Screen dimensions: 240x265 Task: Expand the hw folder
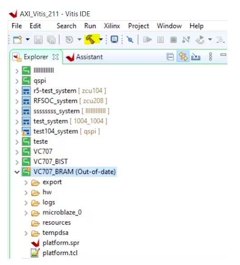coord(26,193)
